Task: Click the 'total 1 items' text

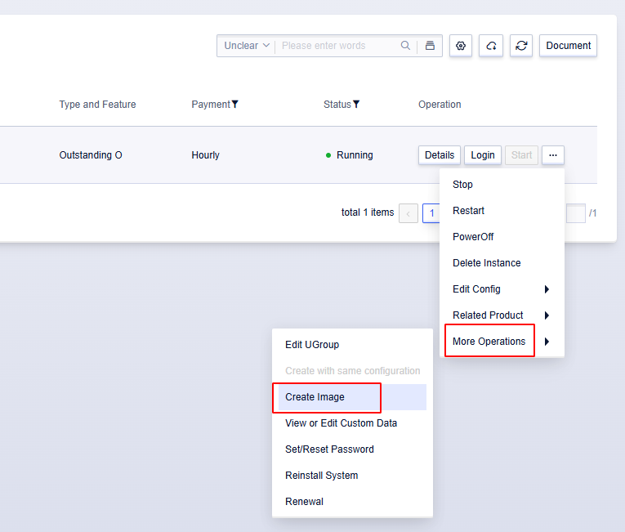Action: 368,212
